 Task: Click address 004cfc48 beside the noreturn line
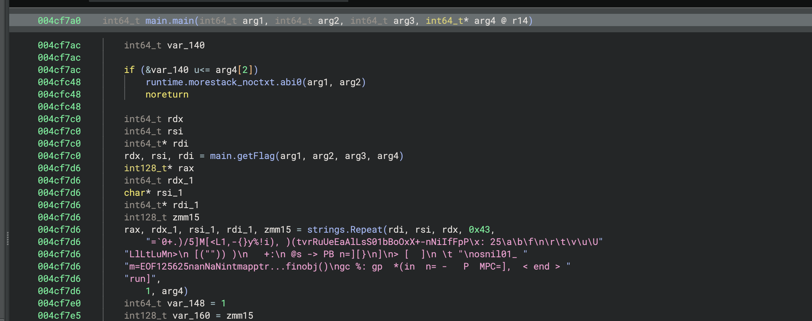coord(59,94)
